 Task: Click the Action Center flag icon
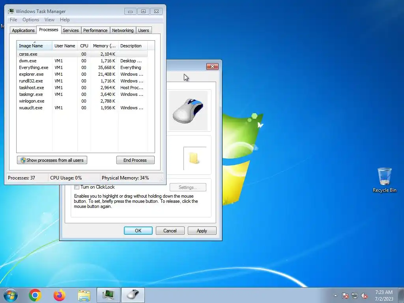point(345,296)
